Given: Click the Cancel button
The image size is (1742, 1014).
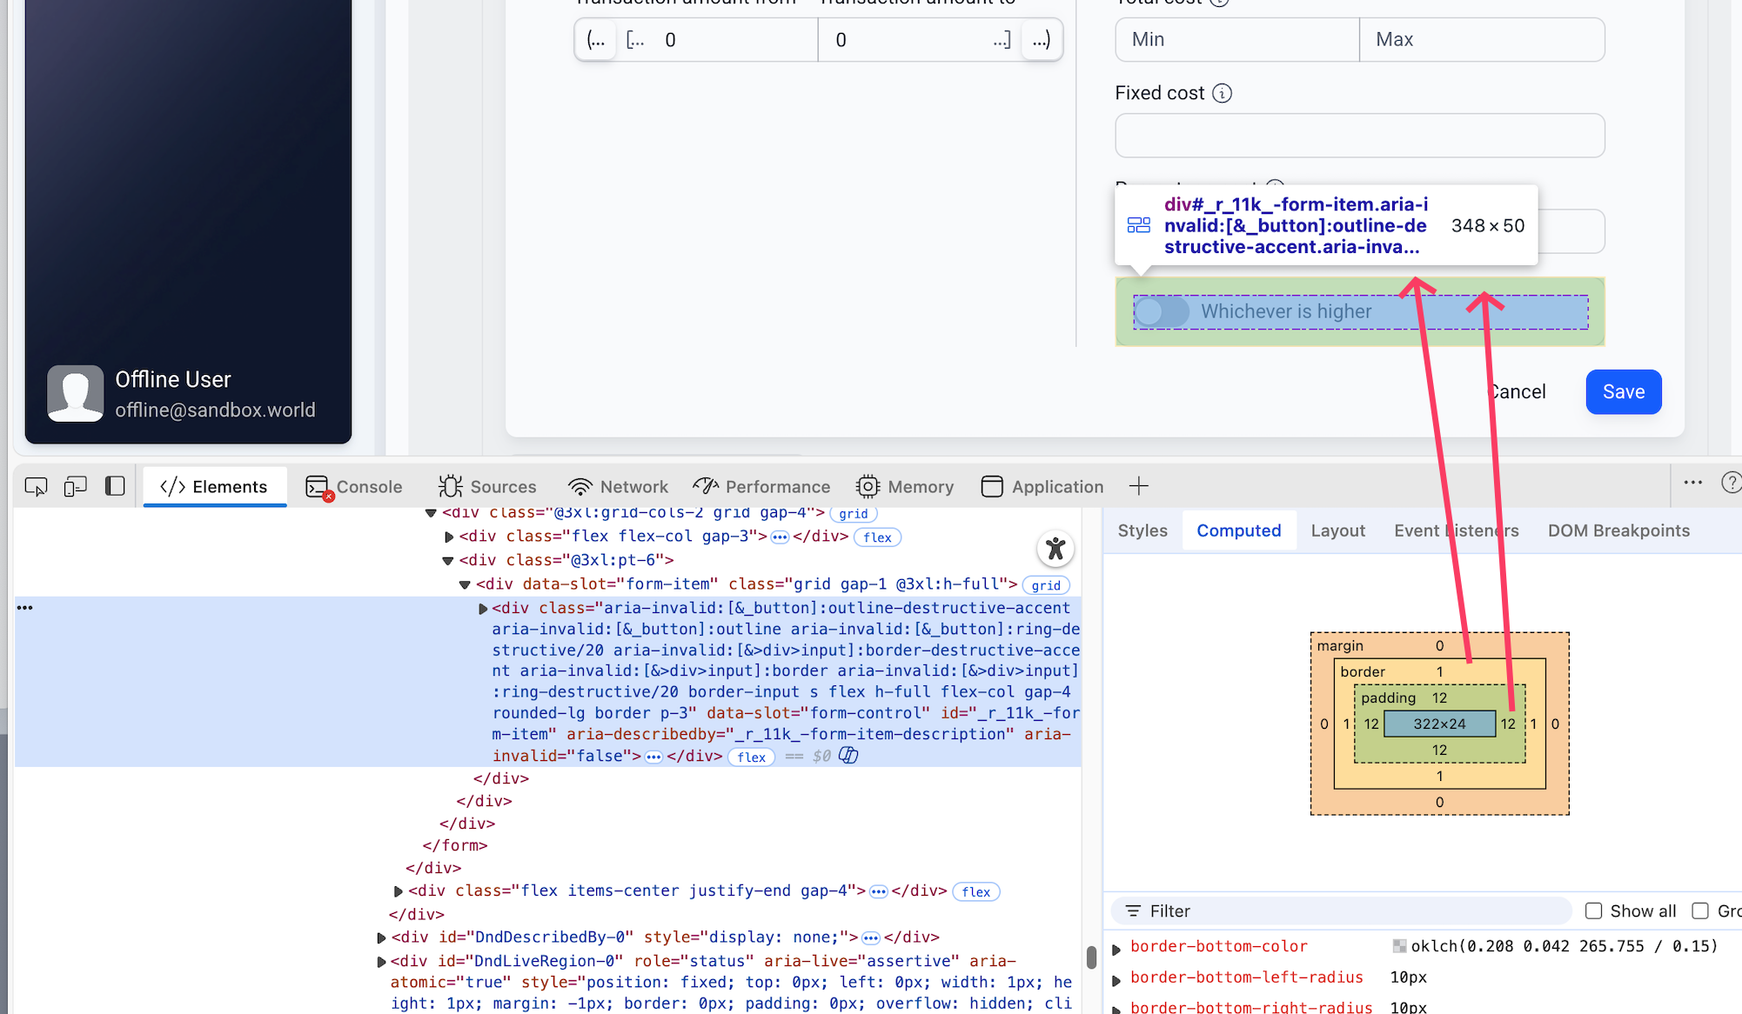Looking at the screenshot, I should coord(1518,392).
